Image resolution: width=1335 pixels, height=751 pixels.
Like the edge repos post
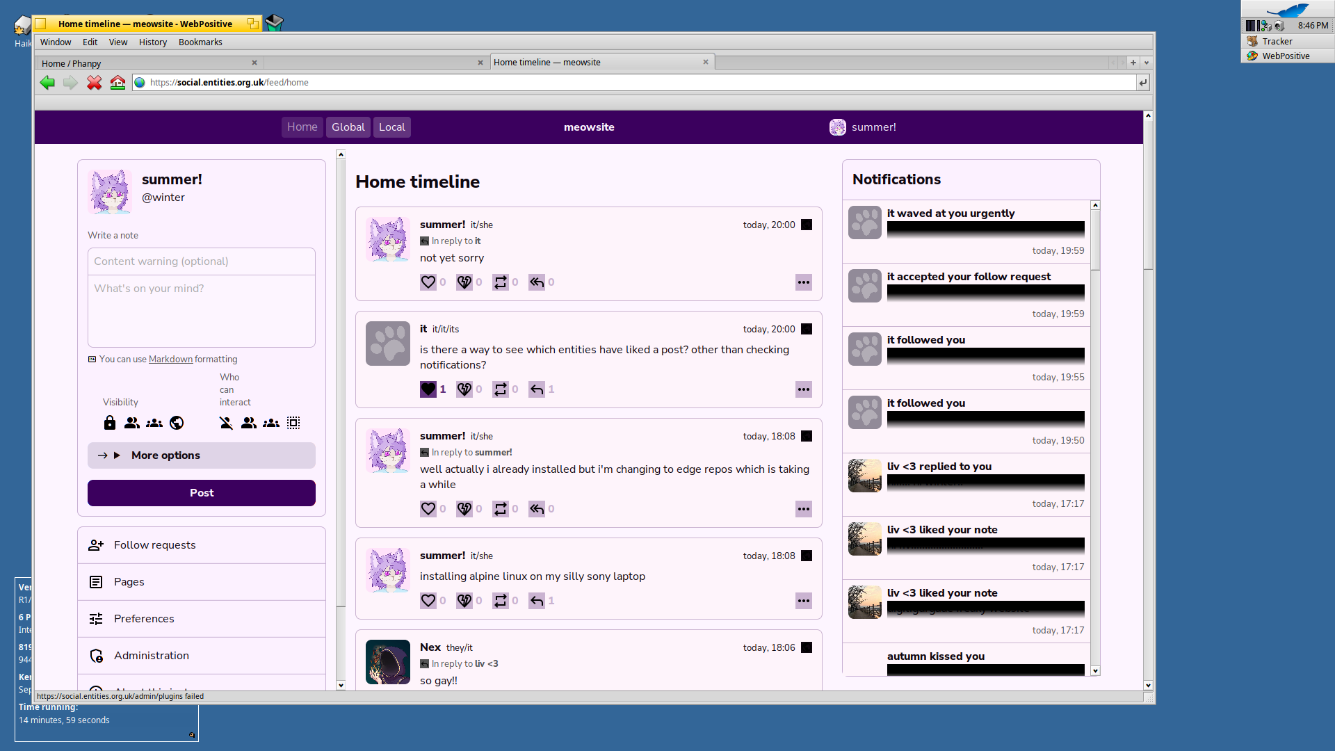[428, 509]
